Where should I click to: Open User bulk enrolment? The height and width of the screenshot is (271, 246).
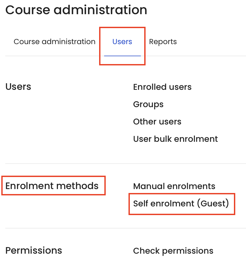(x=175, y=139)
